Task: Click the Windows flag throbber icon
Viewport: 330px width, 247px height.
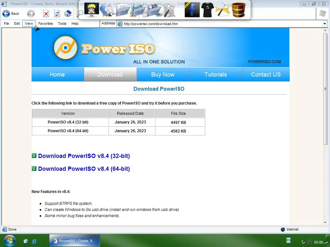Action: click(322, 14)
